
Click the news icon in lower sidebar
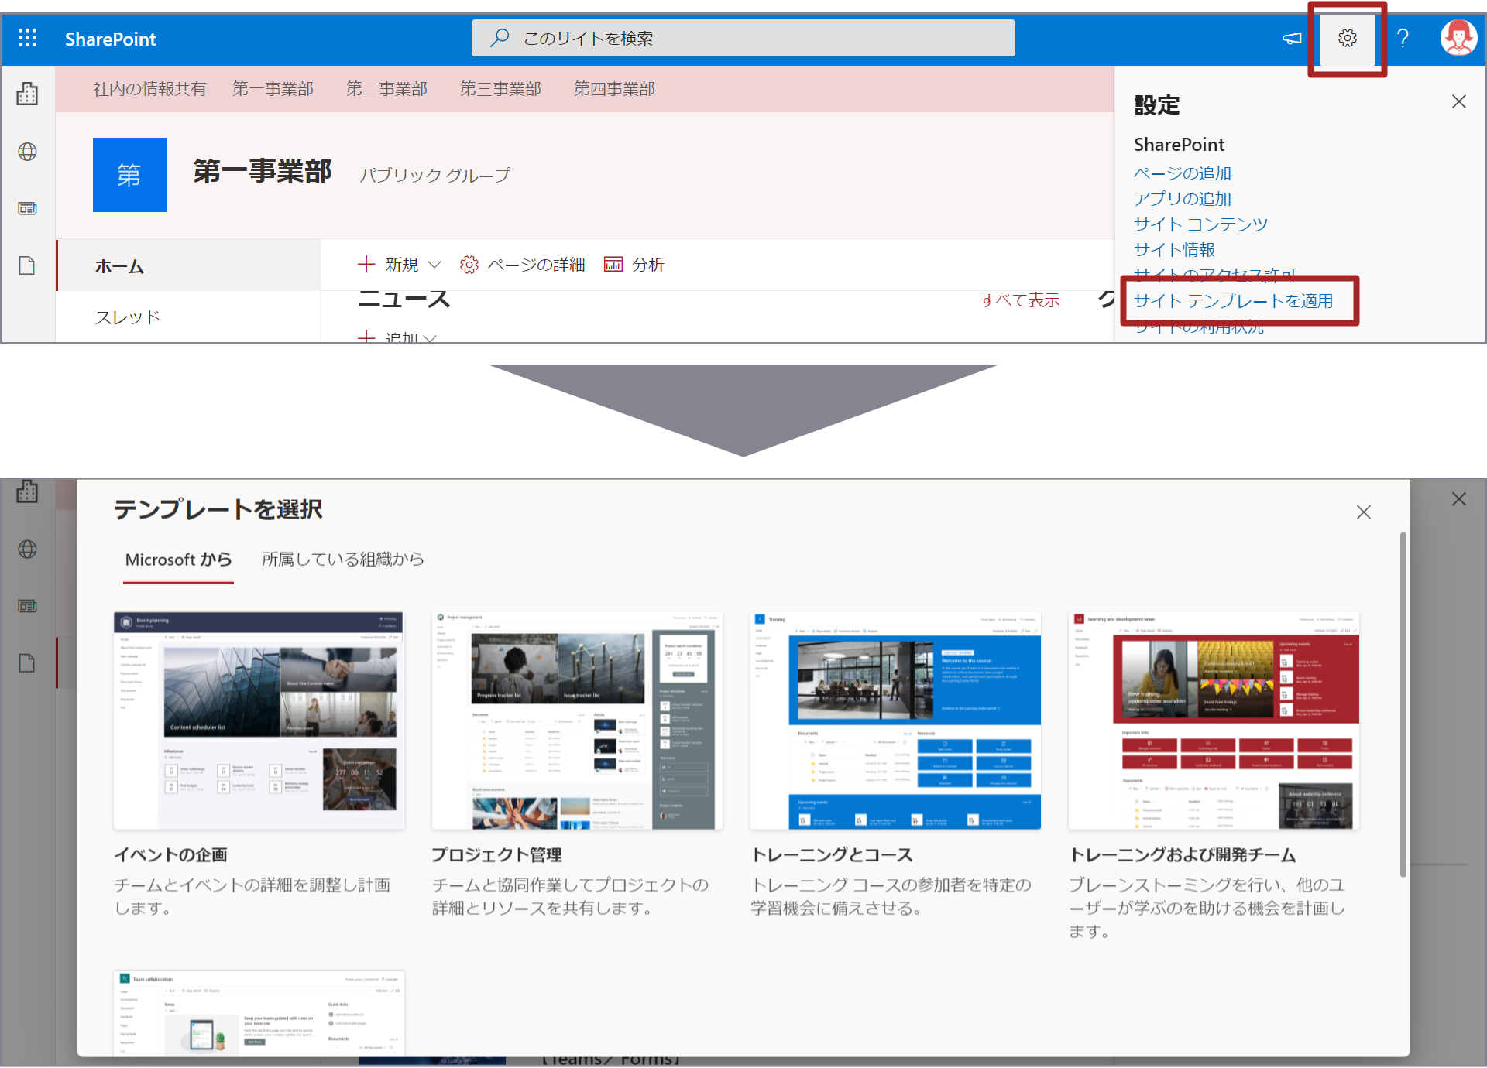pos(27,606)
